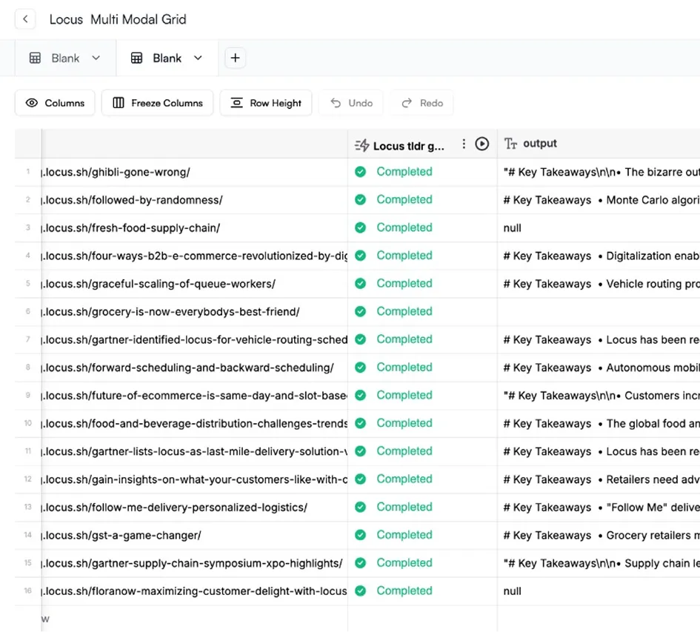
Task: Click the Freeze Columns button
Action: tap(158, 103)
